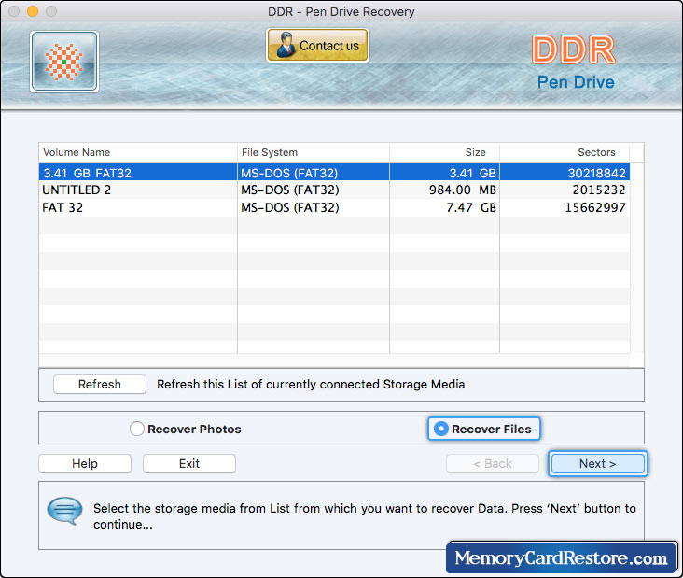
Task: Click the Exit button
Action: click(x=189, y=463)
